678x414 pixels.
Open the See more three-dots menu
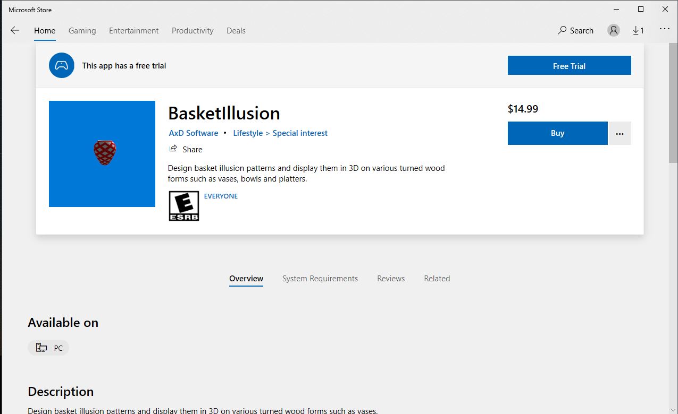coord(664,29)
